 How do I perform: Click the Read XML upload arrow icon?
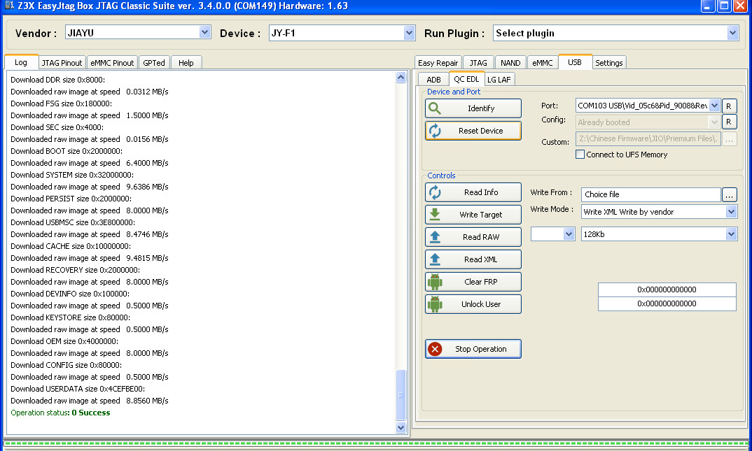click(x=435, y=259)
